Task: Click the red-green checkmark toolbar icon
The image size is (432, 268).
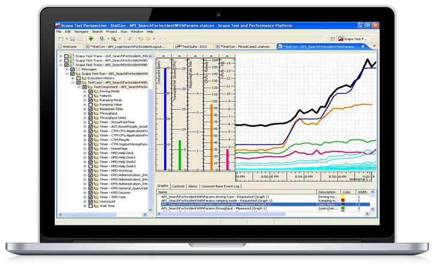Action: point(91,39)
